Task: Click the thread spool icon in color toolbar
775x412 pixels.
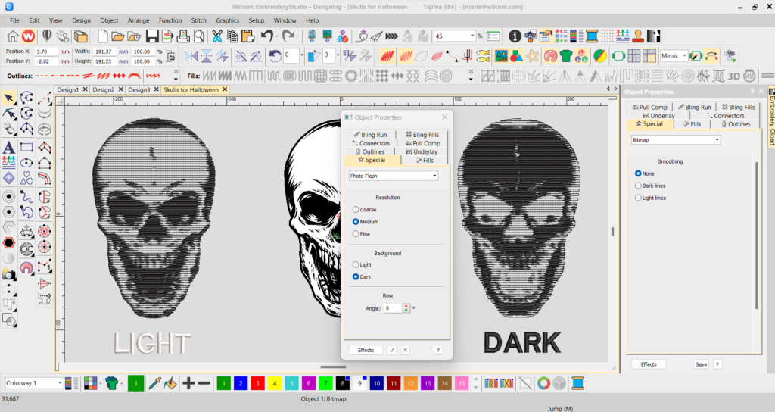Action: (579, 383)
